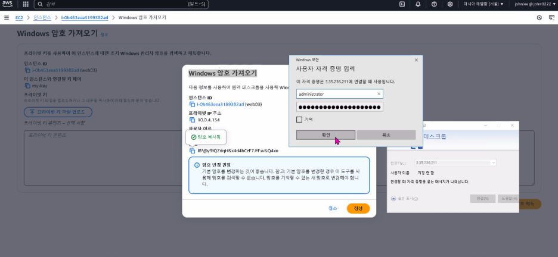This screenshot has width=558, height=257.
Task: Open the settings gear in top bar
Action: (x=450, y=4)
